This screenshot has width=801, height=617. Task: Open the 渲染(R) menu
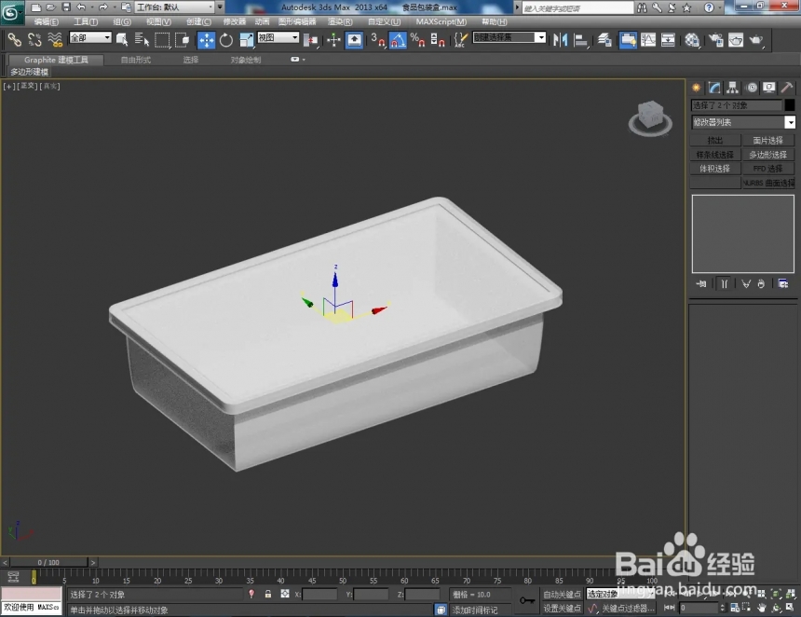pos(340,21)
